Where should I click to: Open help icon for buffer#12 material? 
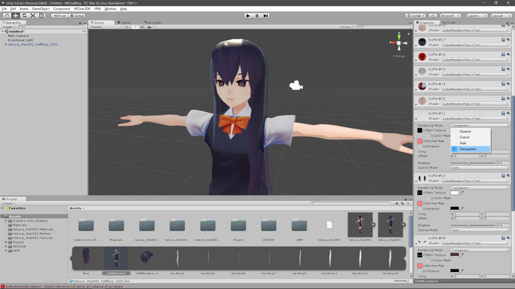(x=503, y=98)
